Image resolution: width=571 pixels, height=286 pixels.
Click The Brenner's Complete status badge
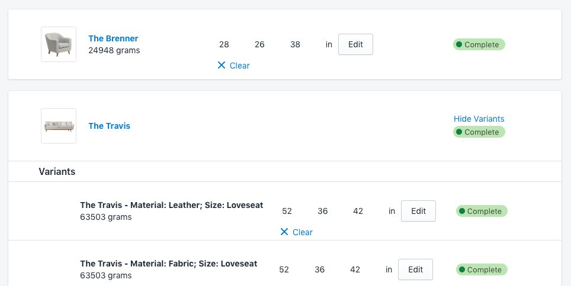pos(479,44)
